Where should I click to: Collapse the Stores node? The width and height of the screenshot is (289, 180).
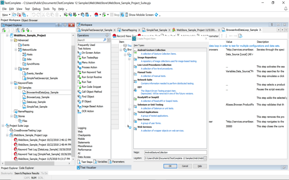12,116
